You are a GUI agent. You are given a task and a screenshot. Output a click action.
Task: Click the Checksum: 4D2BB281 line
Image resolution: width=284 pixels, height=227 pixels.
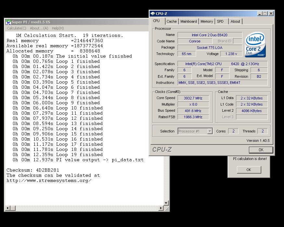(33, 170)
